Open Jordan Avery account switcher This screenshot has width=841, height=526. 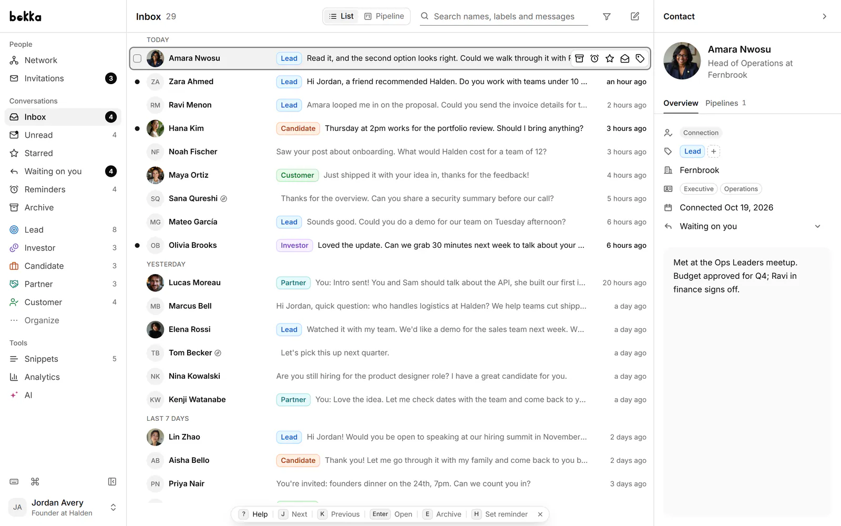point(63,508)
